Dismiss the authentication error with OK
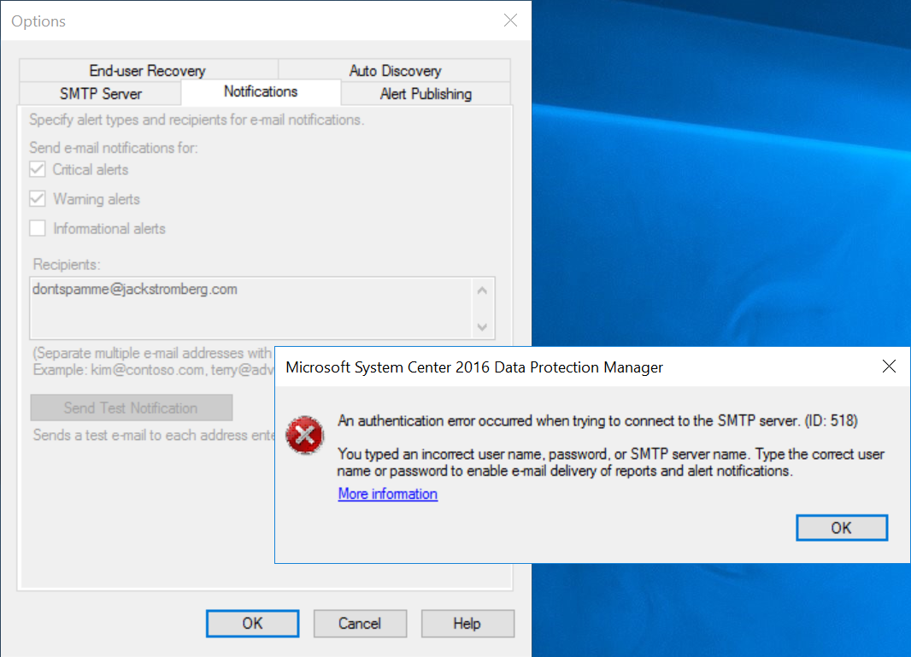Viewport: 911px width, 657px height. [x=841, y=527]
